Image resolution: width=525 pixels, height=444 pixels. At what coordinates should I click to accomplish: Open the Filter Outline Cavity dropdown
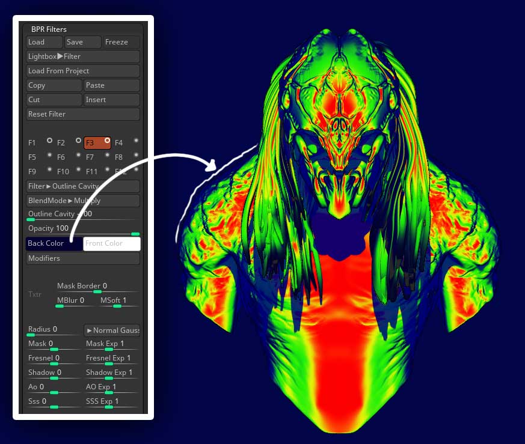83,186
